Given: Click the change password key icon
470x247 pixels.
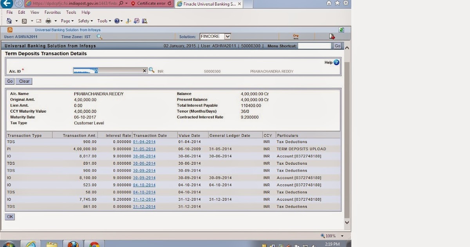Looking at the screenshot, I should [296, 36].
